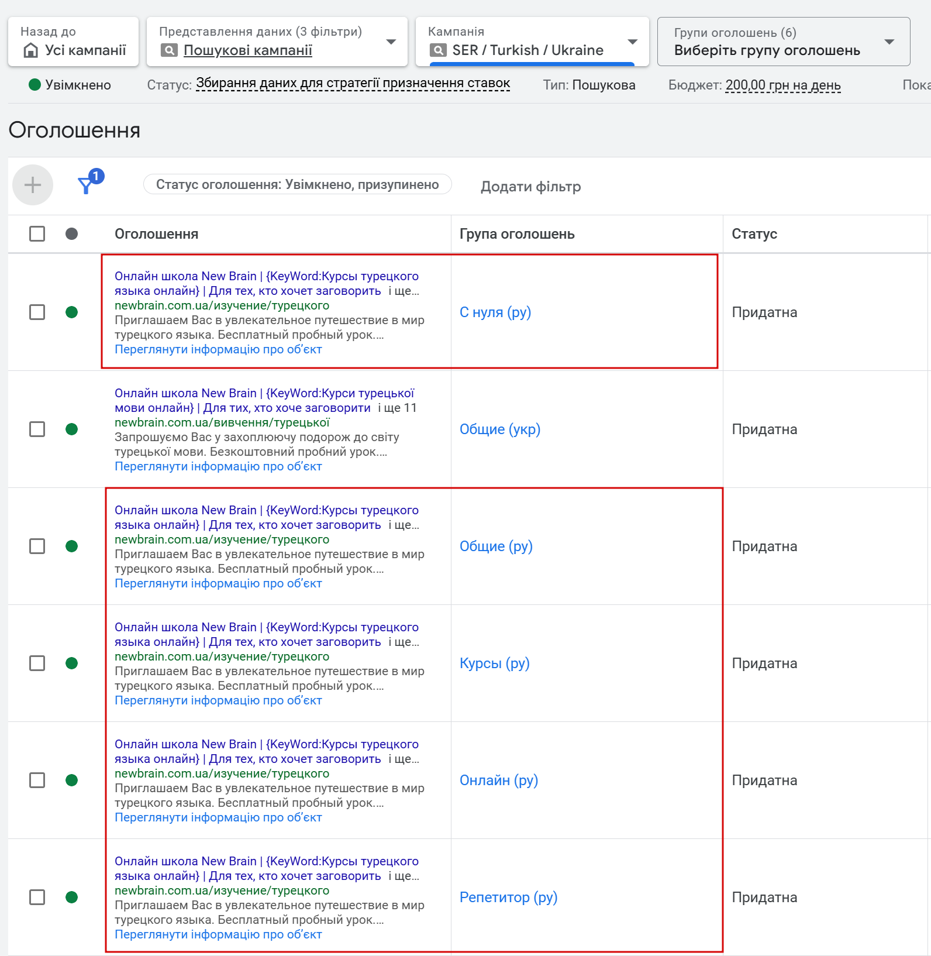Check the checkbox for the С нуля (ру) row
Screen dimensions: 931x956
(x=37, y=312)
